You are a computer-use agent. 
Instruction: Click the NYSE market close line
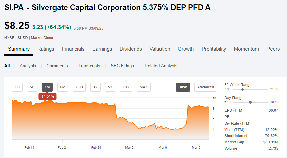coord(29,38)
